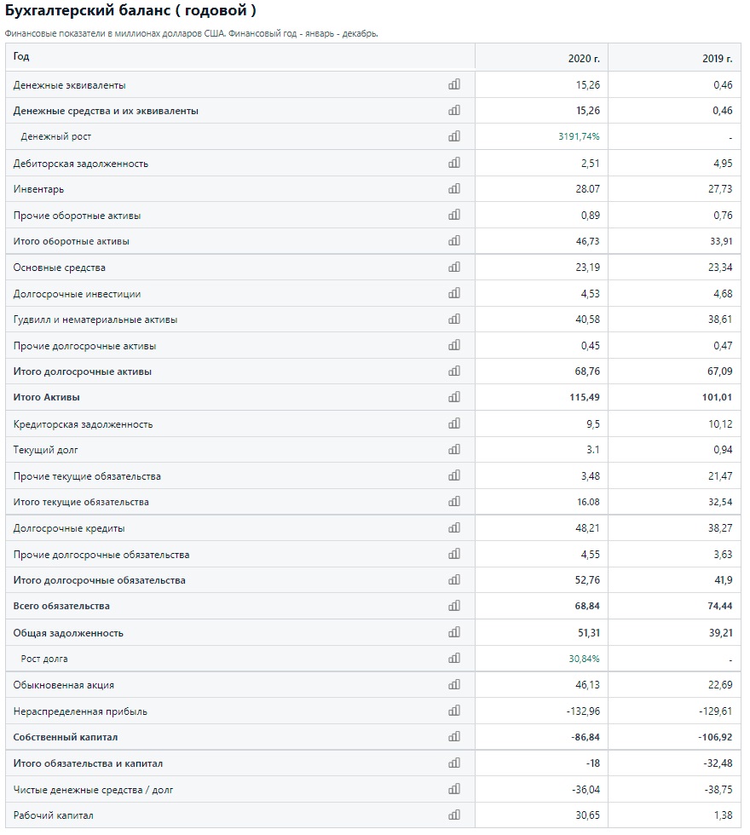Select the 2019 г. column header

pos(717,59)
